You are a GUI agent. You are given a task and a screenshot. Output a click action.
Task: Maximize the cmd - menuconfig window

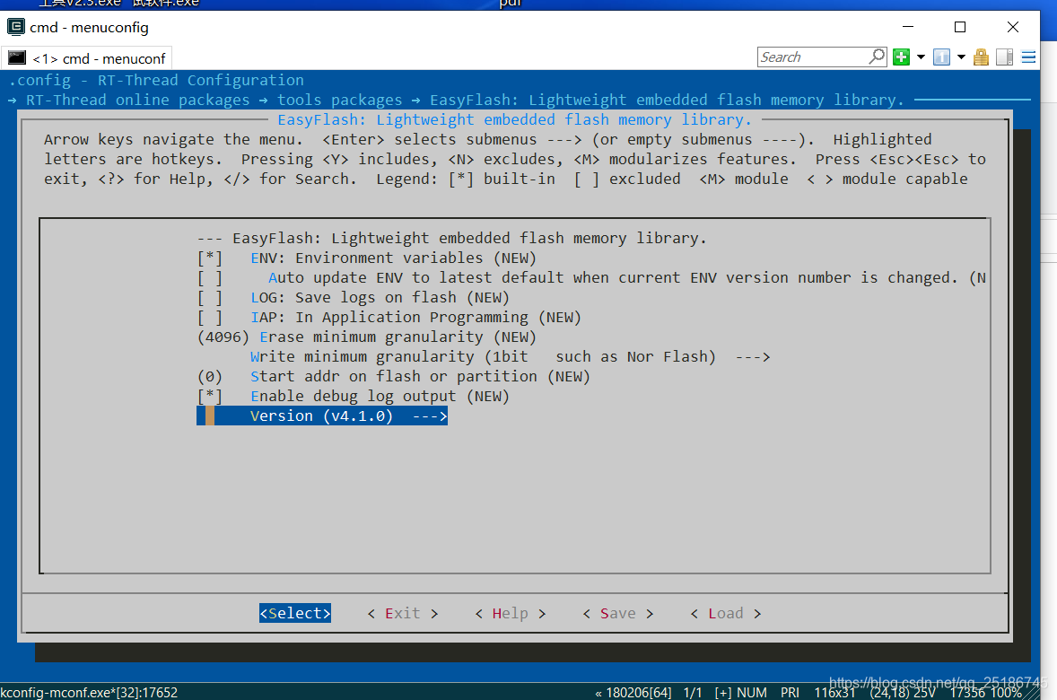pyautogui.click(x=960, y=27)
